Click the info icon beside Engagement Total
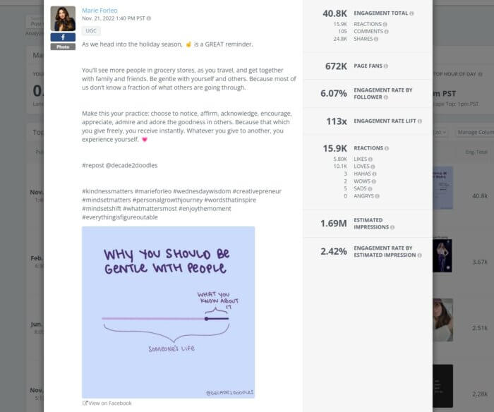Viewport: 494px width, 412px height. pyautogui.click(x=411, y=13)
